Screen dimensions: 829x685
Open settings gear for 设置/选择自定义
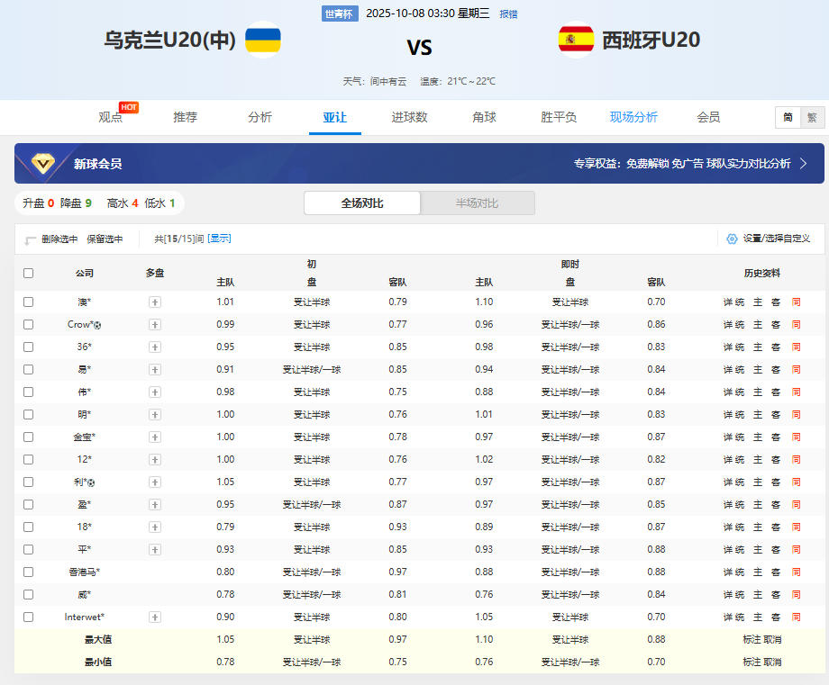[732, 239]
